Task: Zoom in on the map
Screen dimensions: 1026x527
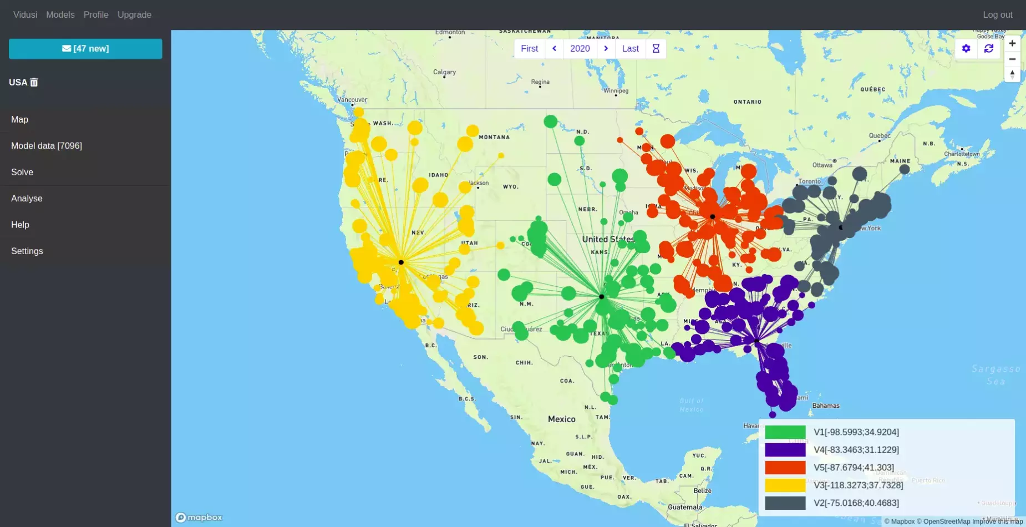Action: (1012, 43)
